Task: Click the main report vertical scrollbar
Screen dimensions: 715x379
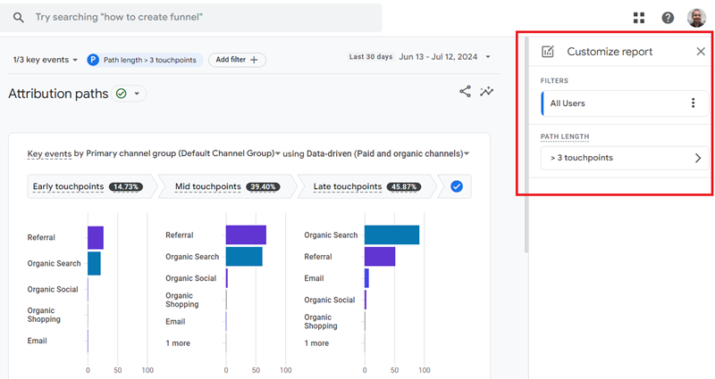Action: pos(526,145)
